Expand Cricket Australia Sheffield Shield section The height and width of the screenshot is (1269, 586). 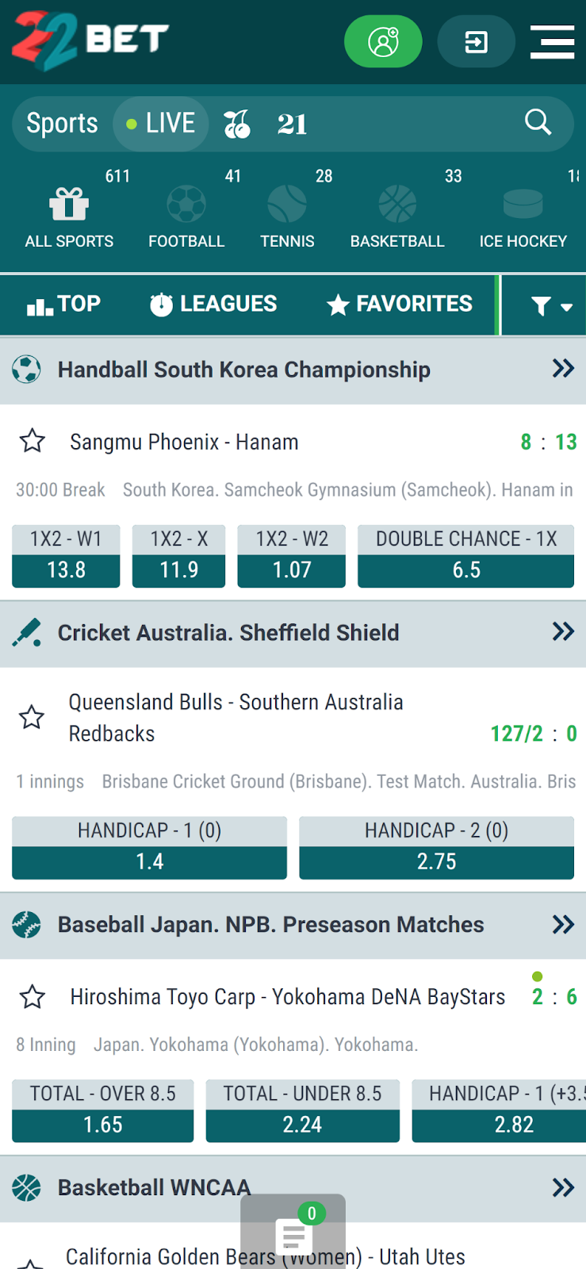[563, 631]
